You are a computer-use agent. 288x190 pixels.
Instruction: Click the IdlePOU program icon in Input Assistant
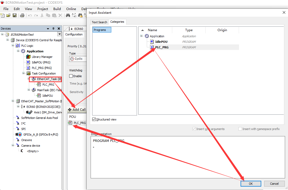152,41
